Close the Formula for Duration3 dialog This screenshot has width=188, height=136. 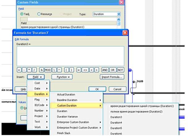pos(125,33)
